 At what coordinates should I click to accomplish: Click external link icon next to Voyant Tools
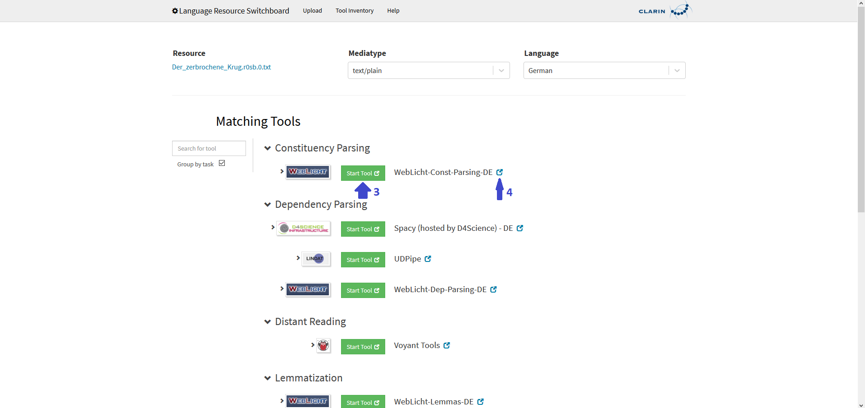coord(446,345)
